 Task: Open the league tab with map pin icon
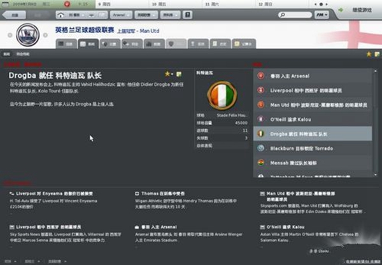(110, 44)
